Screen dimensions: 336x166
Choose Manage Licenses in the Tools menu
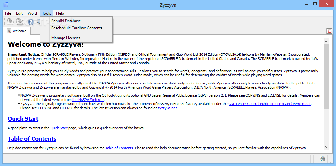[x=76, y=38]
